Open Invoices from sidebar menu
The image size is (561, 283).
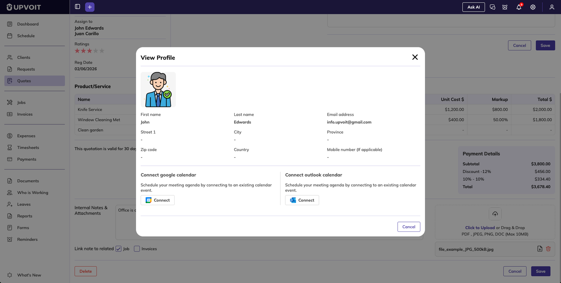(x=25, y=114)
